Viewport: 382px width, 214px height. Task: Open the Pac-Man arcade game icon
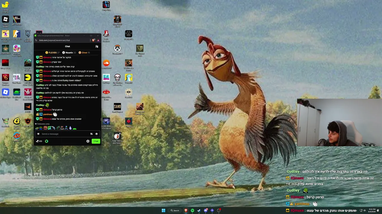pyautogui.click(x=28, y=80)
